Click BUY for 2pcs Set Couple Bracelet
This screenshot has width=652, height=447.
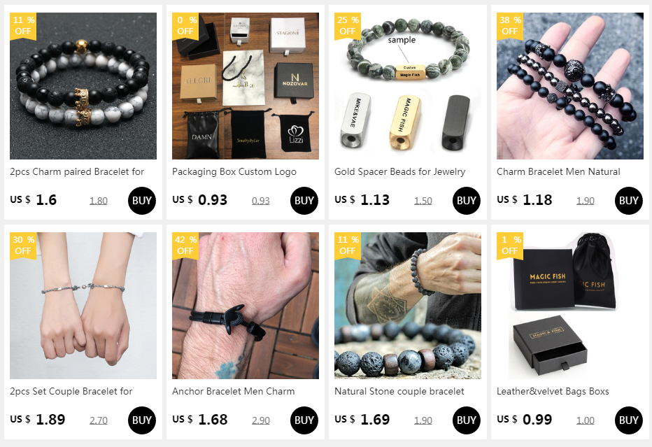(x=142, y=420)
